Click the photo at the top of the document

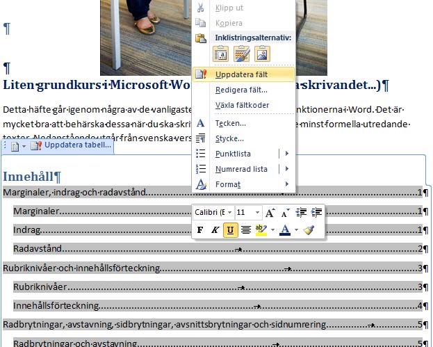[x=146, y=38]
